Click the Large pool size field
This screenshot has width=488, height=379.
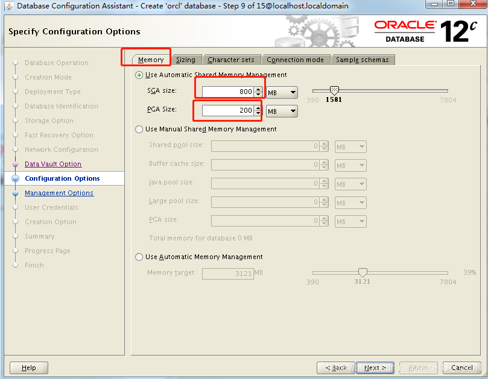[265, 202]
